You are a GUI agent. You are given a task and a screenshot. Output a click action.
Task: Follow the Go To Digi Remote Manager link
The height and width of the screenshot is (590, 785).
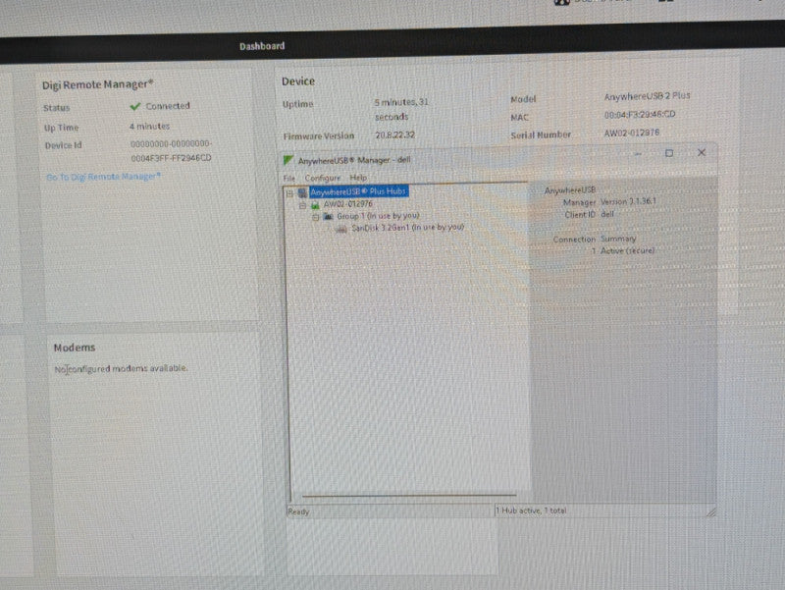pos(104,177)
